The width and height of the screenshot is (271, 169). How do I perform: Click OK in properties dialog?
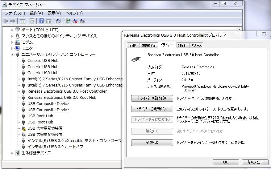(226, 162)
